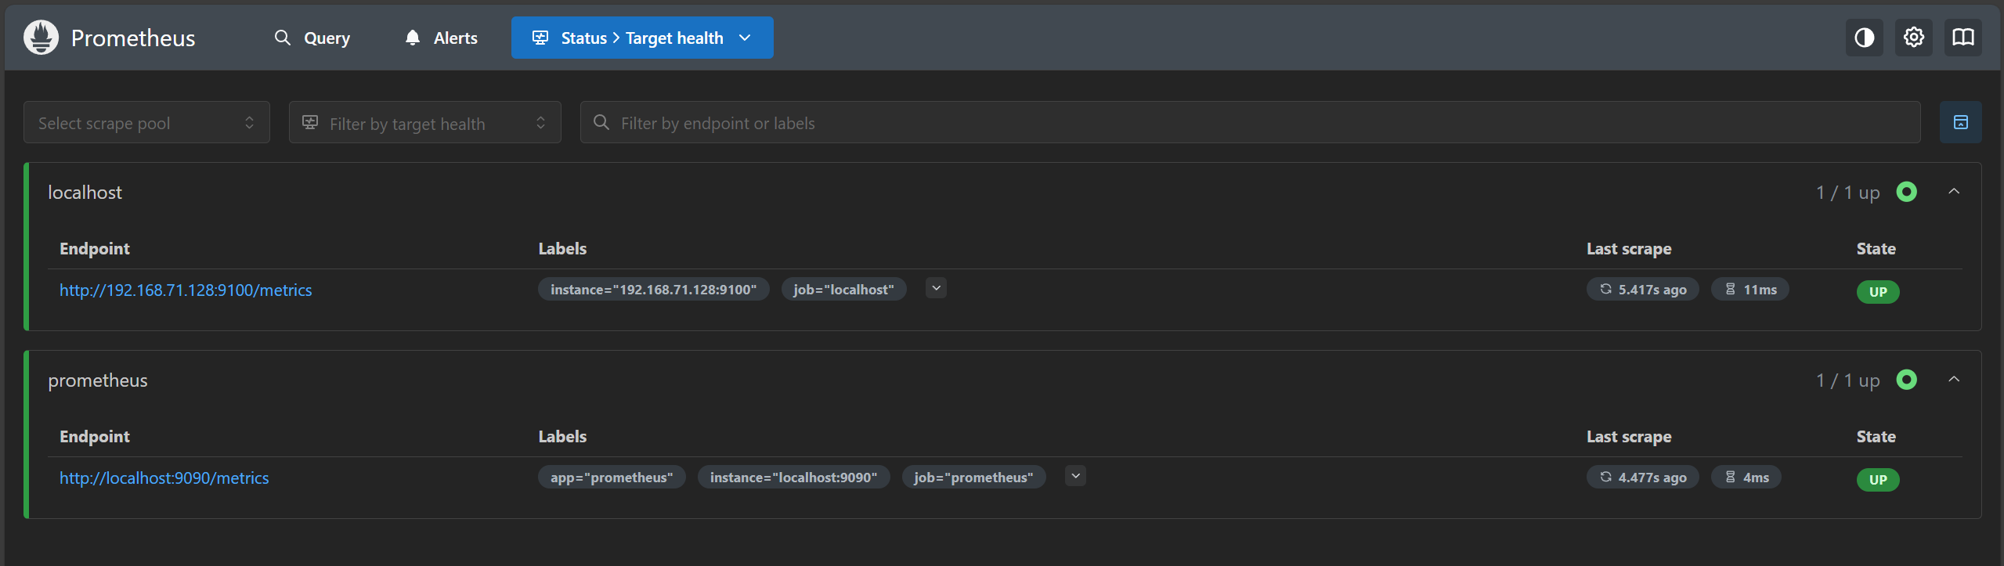This screenshot has height=566, width=2004.
Task: Click the Endpoint column header in localhost pool
Action: (95, 248)
